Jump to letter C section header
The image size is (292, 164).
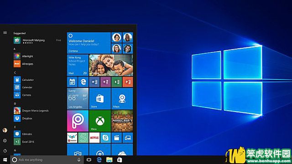tap(15, 72)
